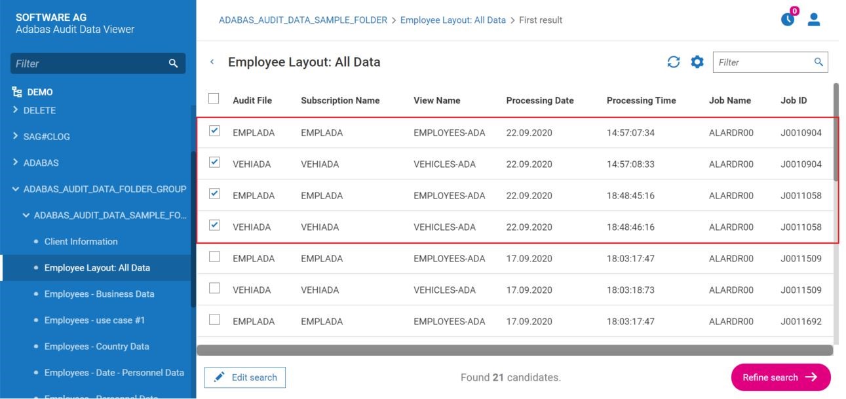Collapse ADABAS_AUDIT_DATA_SAMPLE_FO... folder

(x=26, y=215)
